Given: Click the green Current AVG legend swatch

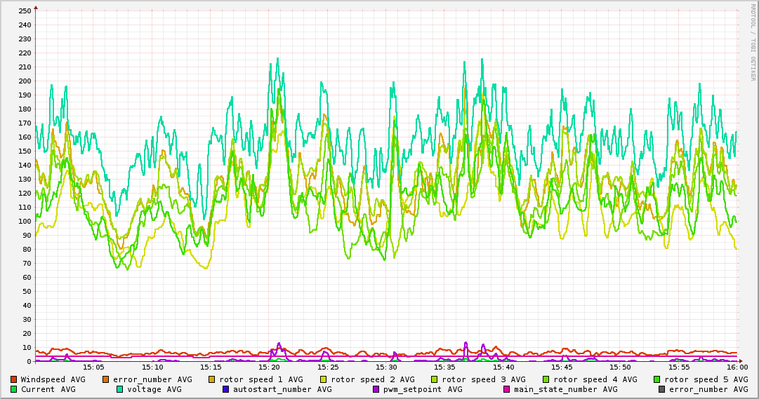Looking at the screenshot, I should click(13, 389).
